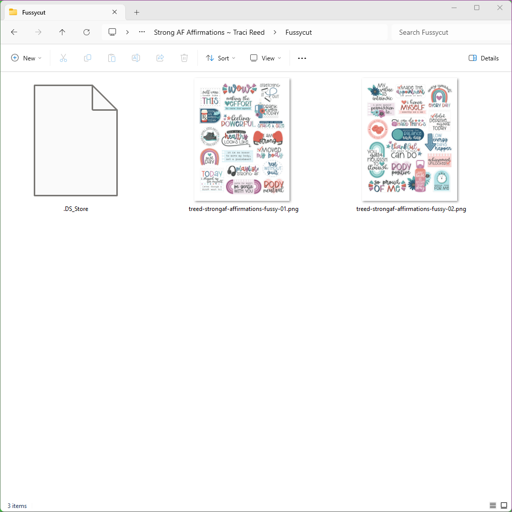
Task: Go to Strong AF Affirmations breadcrumb folder
Action: pos(209,32)
